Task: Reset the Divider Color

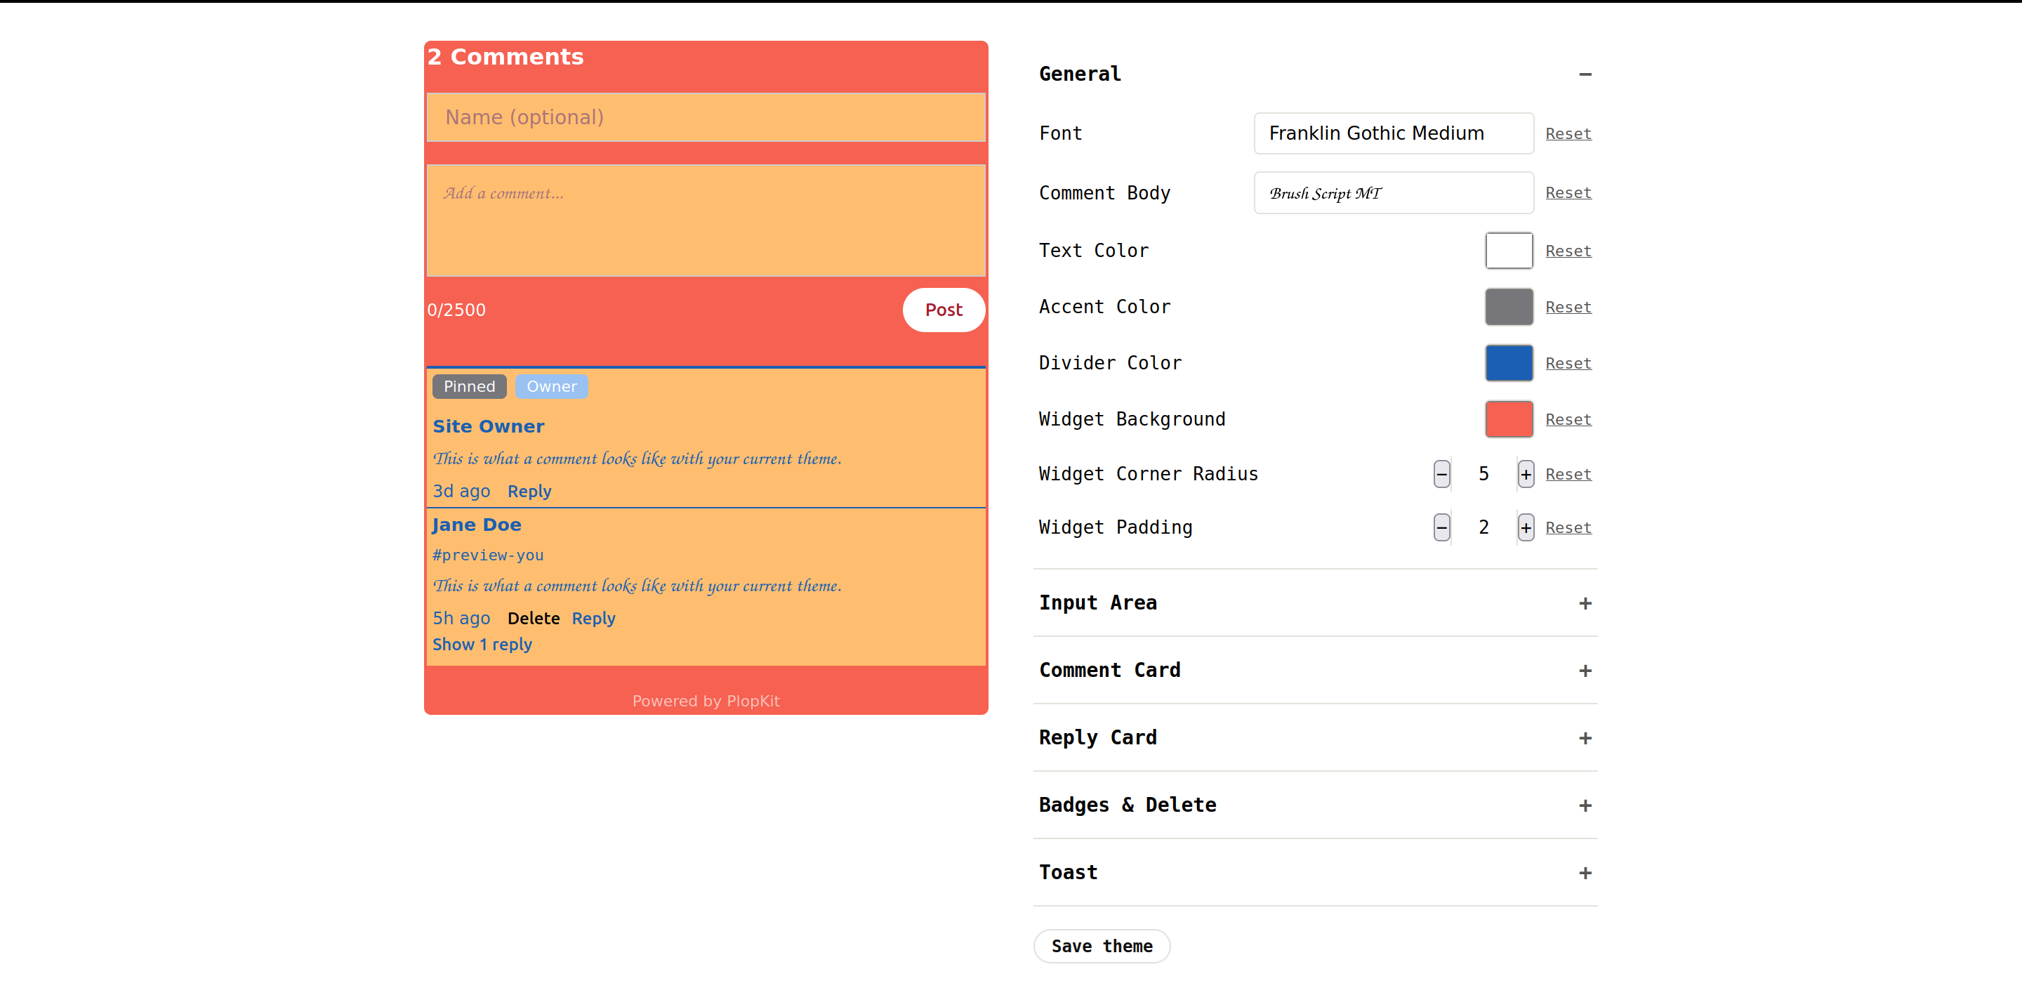Action: [1568, 363]
